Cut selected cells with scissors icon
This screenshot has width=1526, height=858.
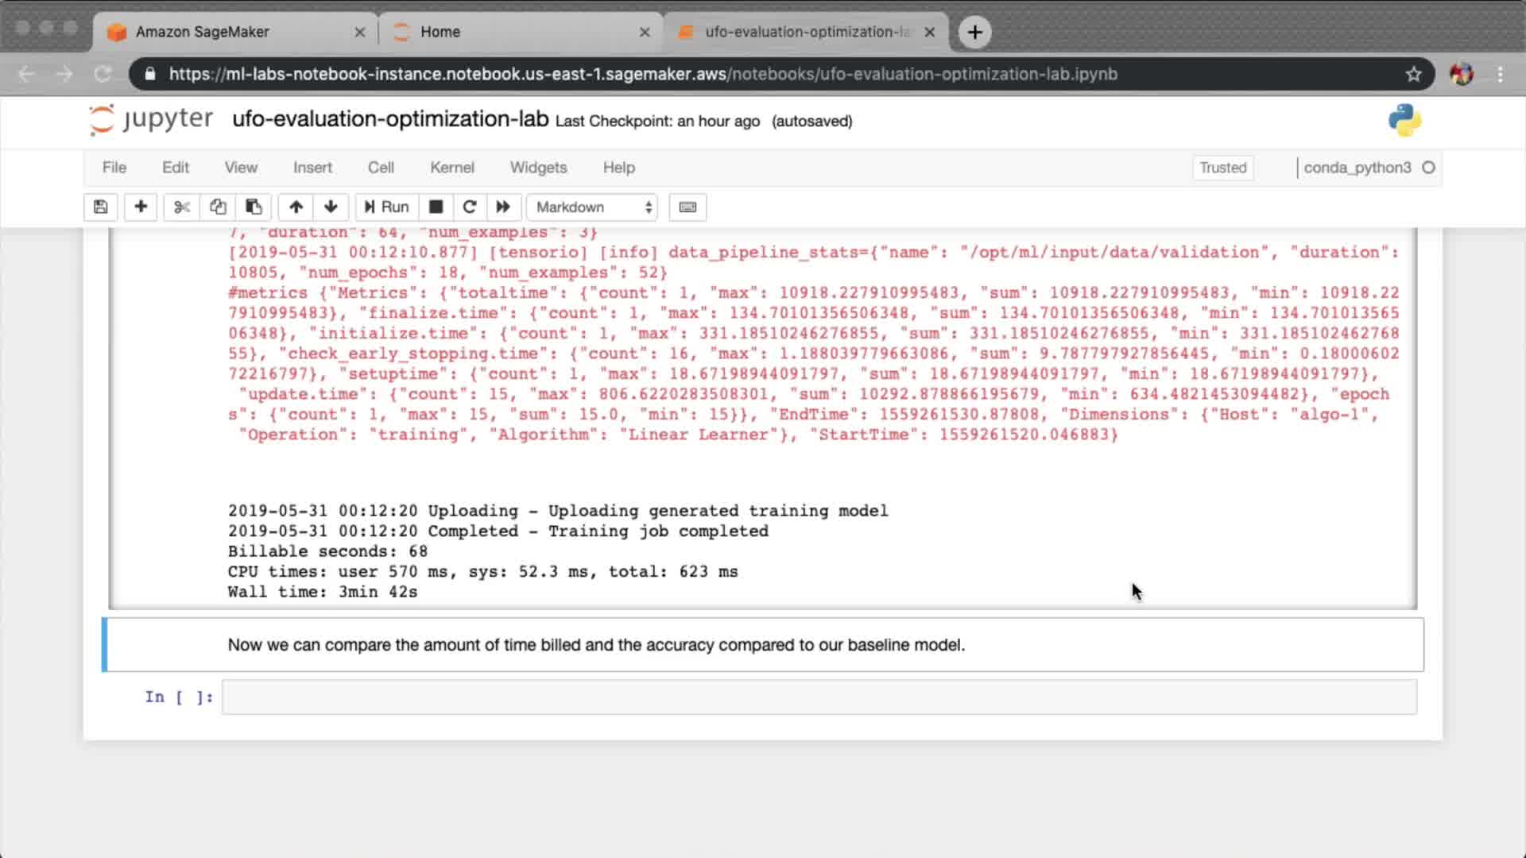click(x=182, y=207)
